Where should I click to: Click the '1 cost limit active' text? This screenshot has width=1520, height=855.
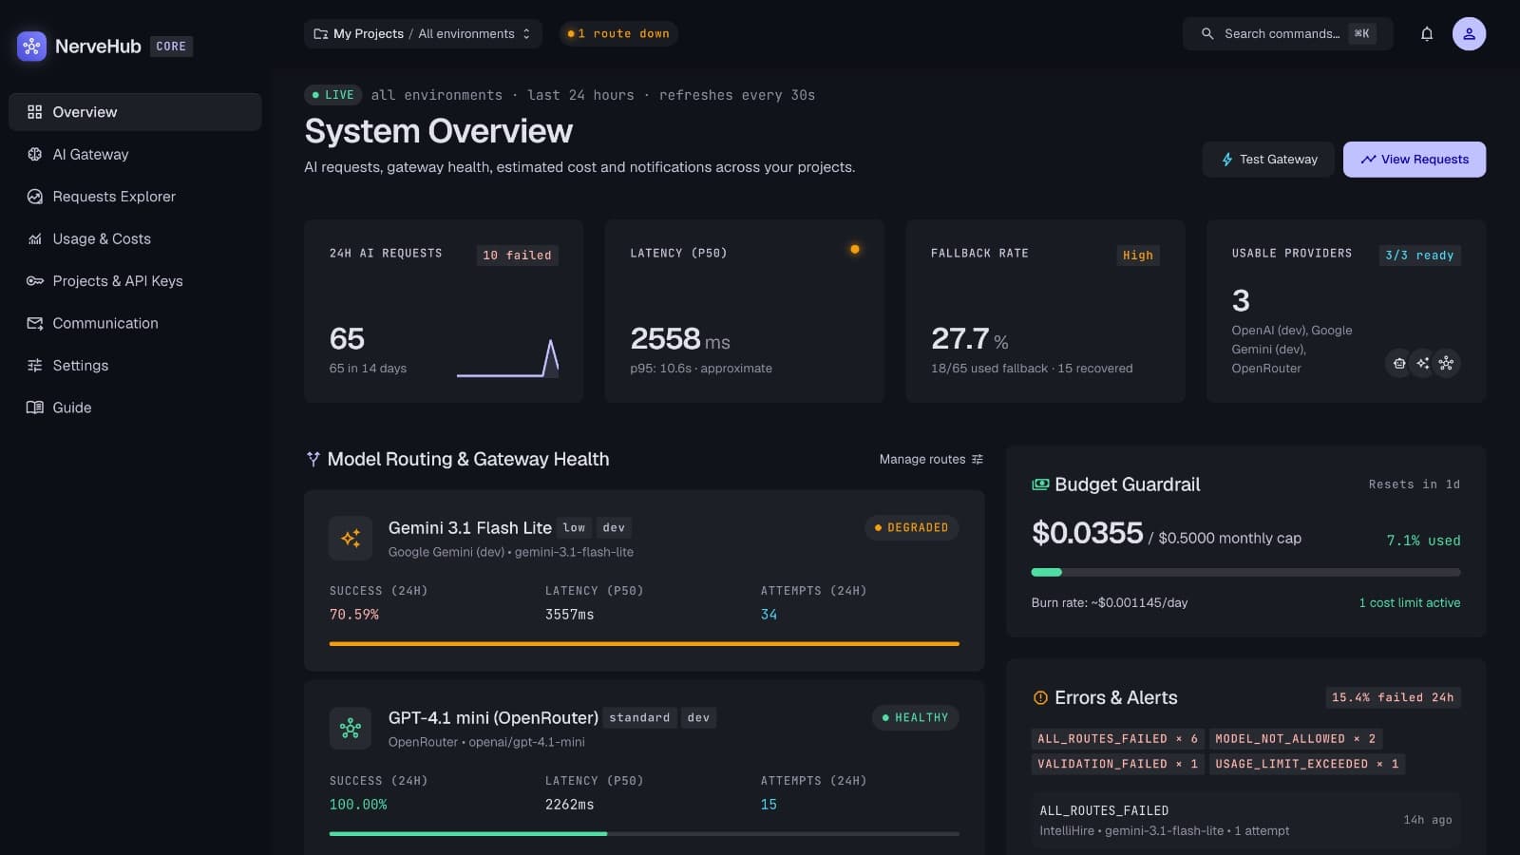tap(1409, 602)
